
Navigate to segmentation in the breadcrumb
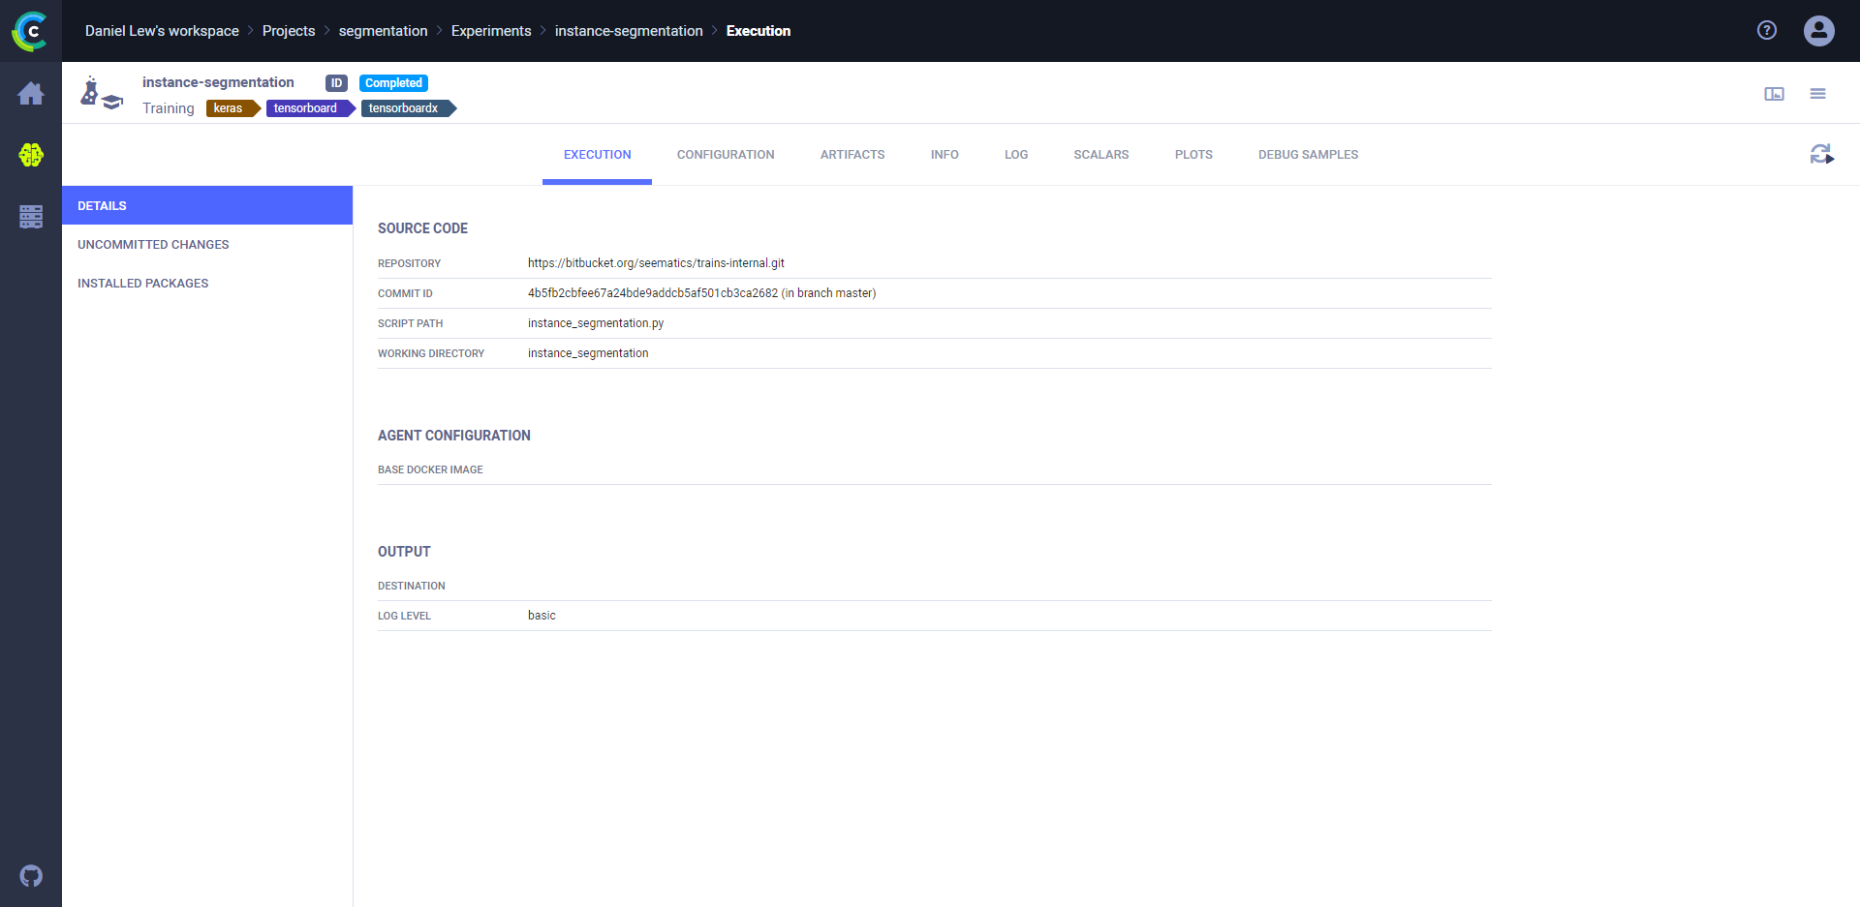tap(383, 30)
